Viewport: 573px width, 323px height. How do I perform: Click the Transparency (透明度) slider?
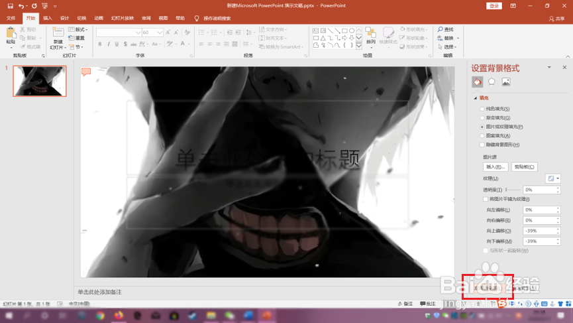(513, 190)
